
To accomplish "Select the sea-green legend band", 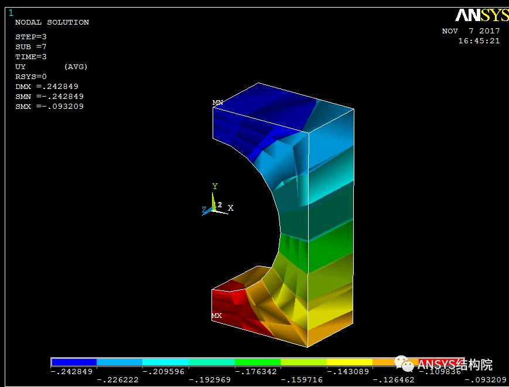I will tap(211, 362).
